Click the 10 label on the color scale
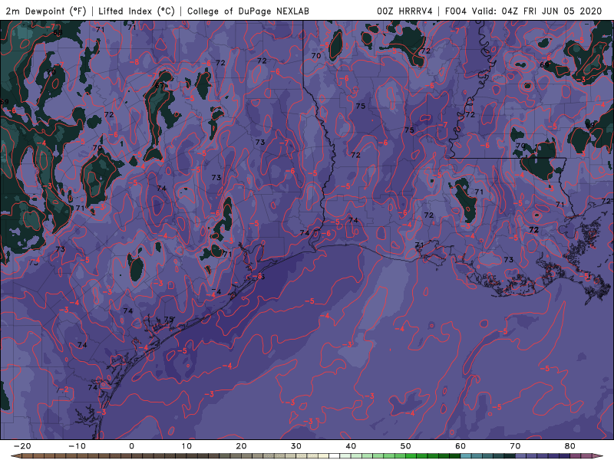This screenshot has width=614, height=460. click(187, 446)
